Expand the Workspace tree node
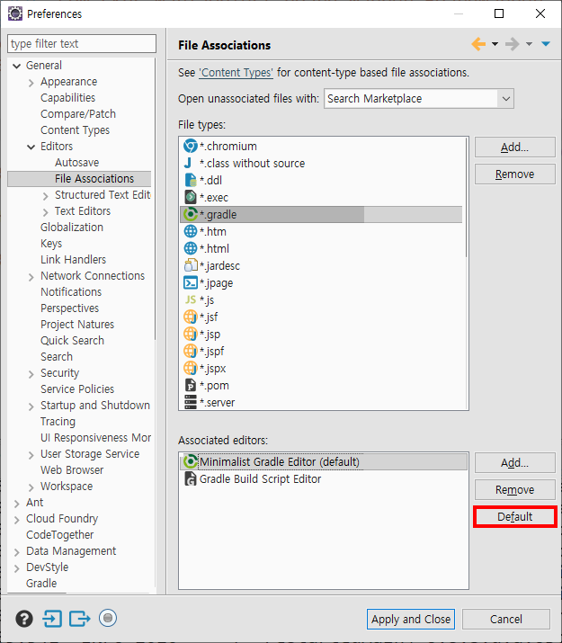The image size is (562, 643). click(x=31, y=487)
